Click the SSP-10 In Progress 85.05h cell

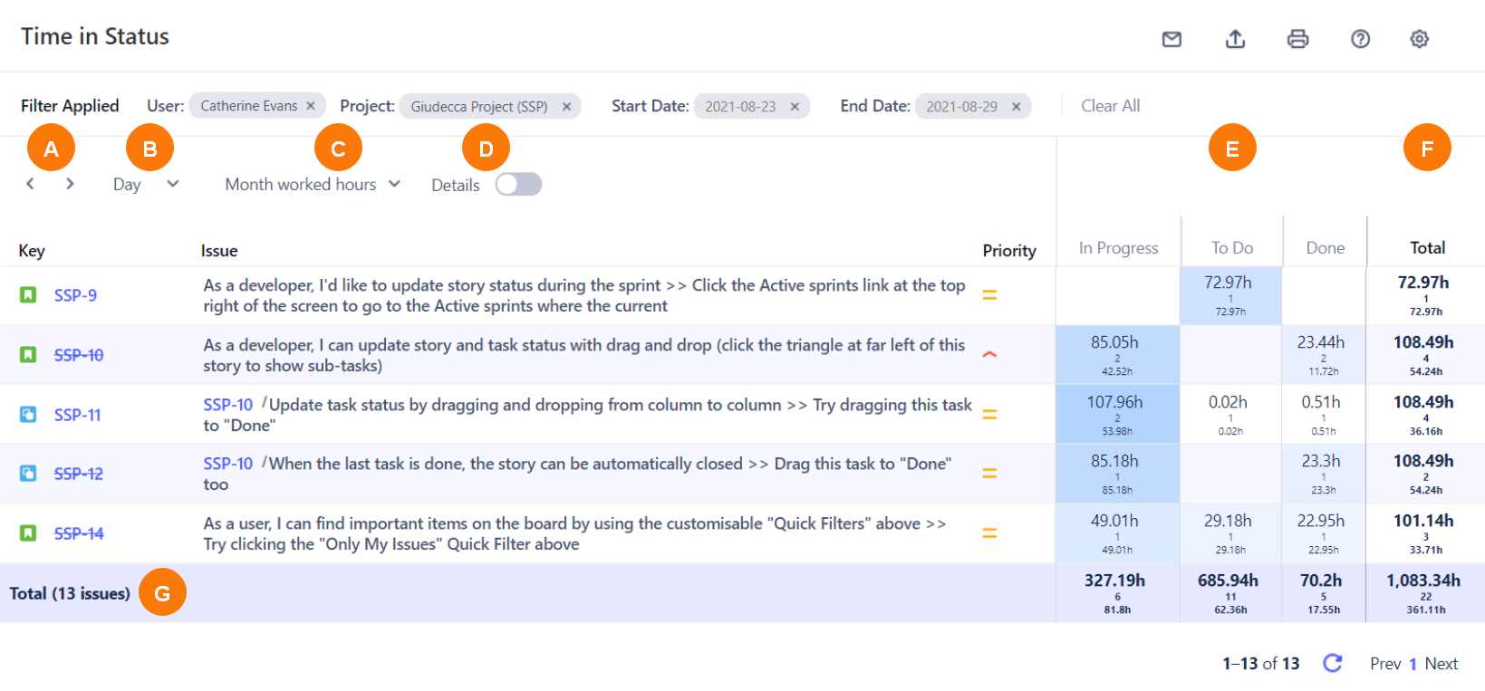coord(1116,354)
